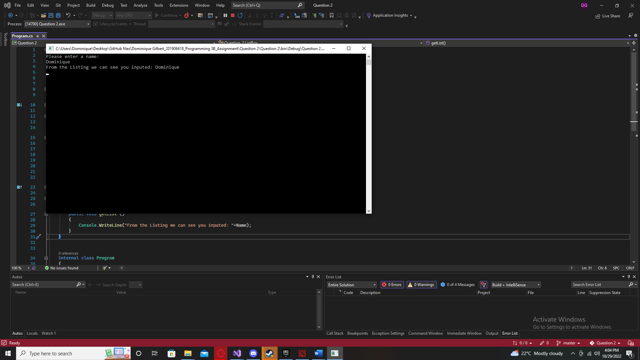The image size is (640, 360).
Task: Open Visual Studio from the Windows taskbar
Action: pyautogui.click(x=237, y=353)
